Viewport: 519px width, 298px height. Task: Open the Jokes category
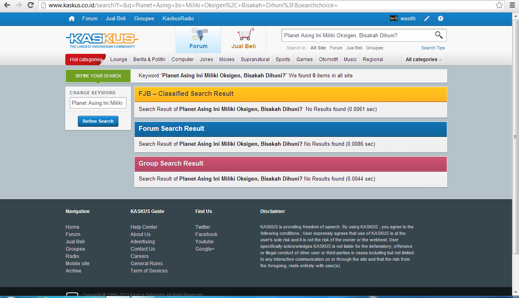coord(206,60)
